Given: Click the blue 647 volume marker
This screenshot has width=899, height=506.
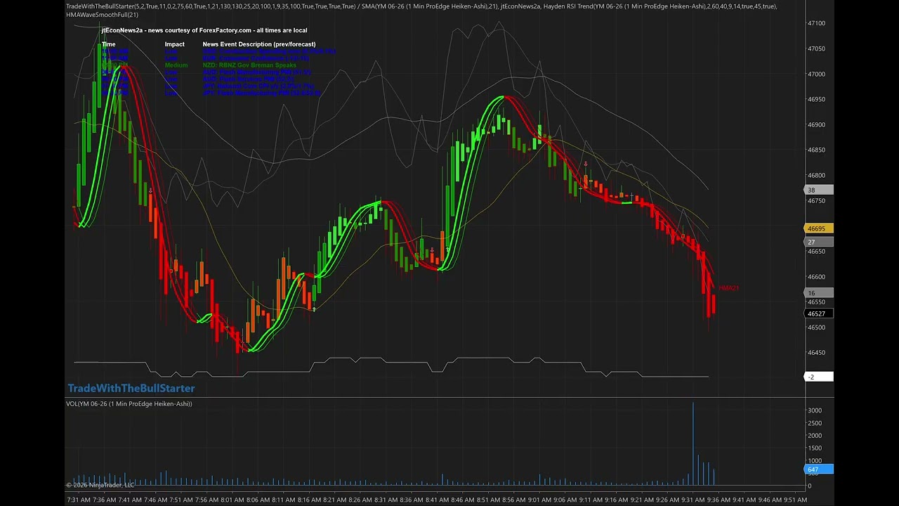Looking at the screenshot, I should tap(818, 469).
